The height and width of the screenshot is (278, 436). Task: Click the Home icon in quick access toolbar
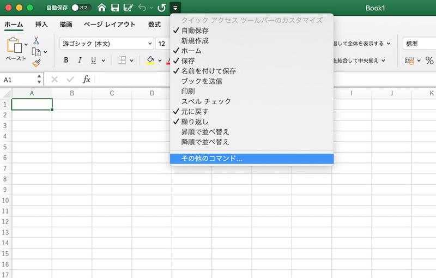point(101,8)
